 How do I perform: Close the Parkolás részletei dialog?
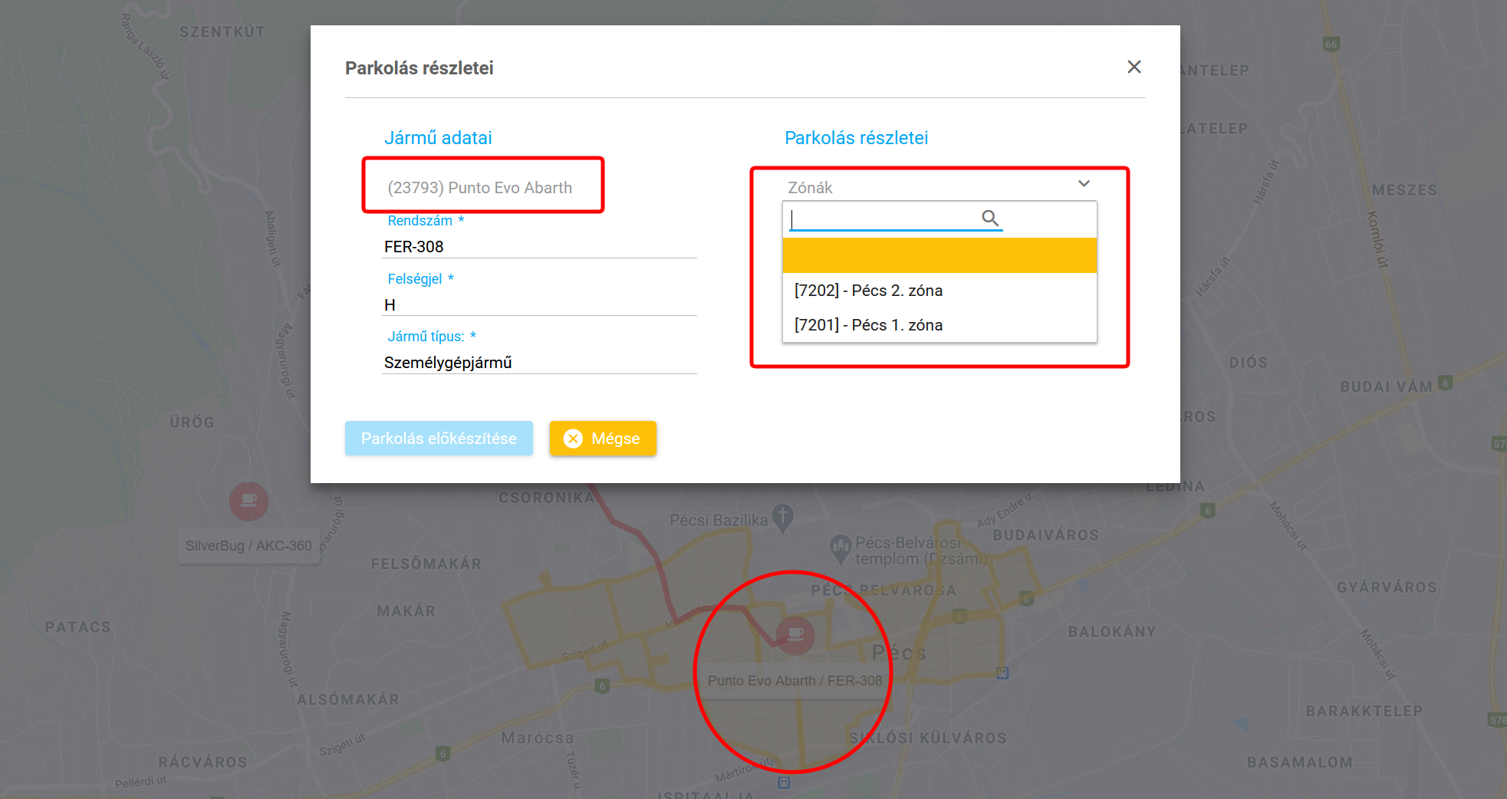pyautogui.click(x=1134, y=67)
